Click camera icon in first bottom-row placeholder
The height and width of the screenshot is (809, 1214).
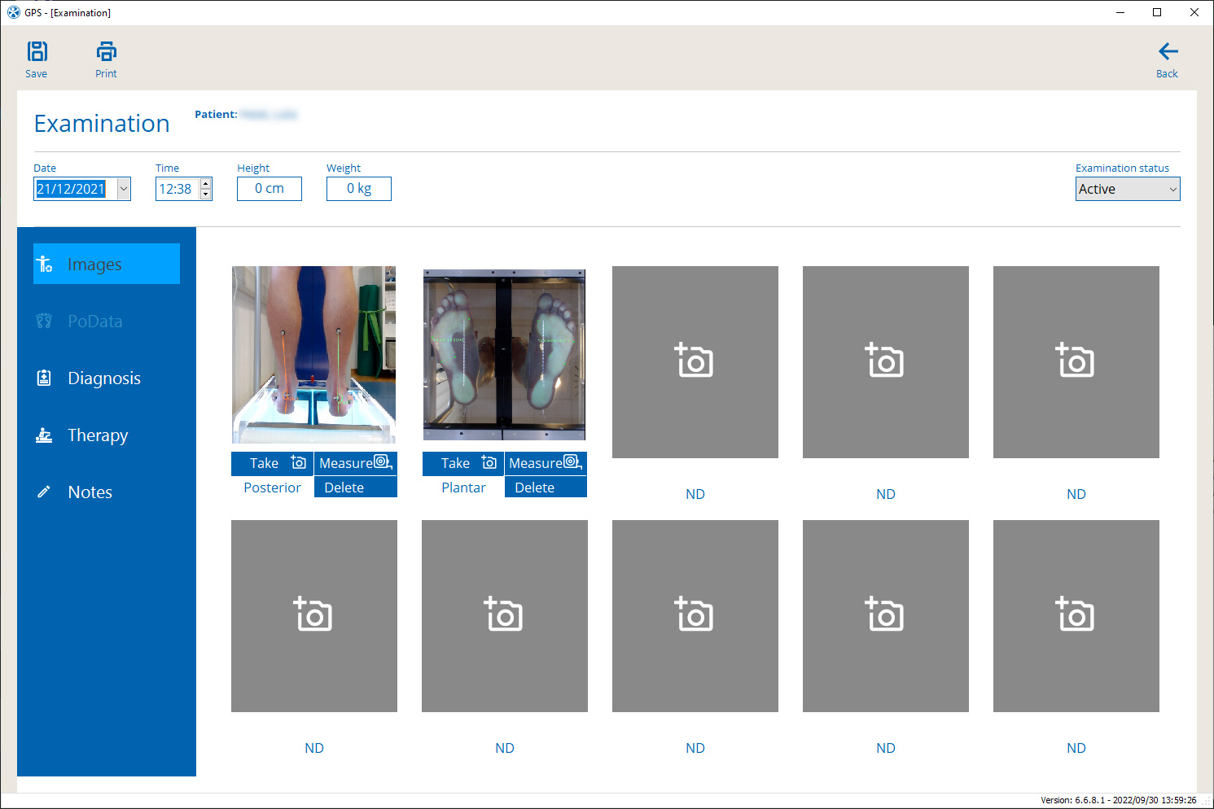click(x=313, y=614)
